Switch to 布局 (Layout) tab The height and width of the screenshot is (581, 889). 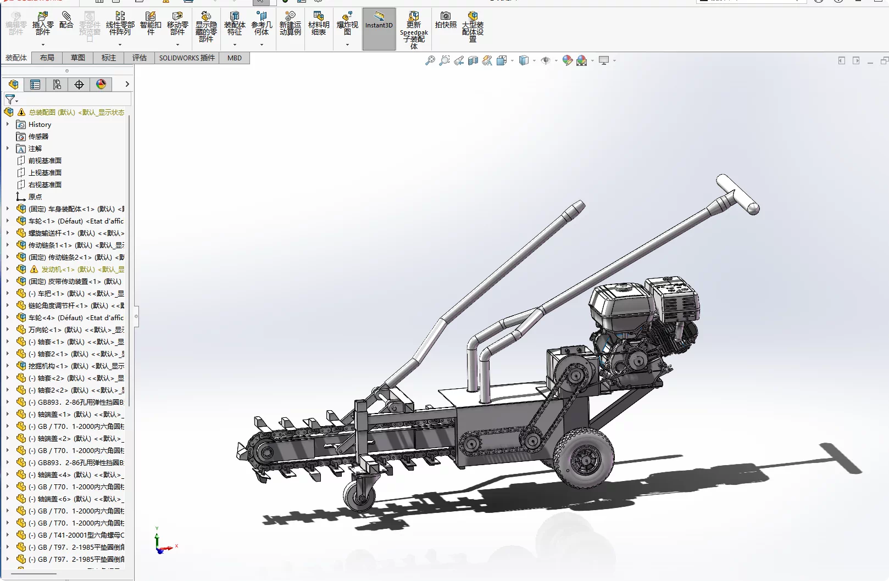47,58
